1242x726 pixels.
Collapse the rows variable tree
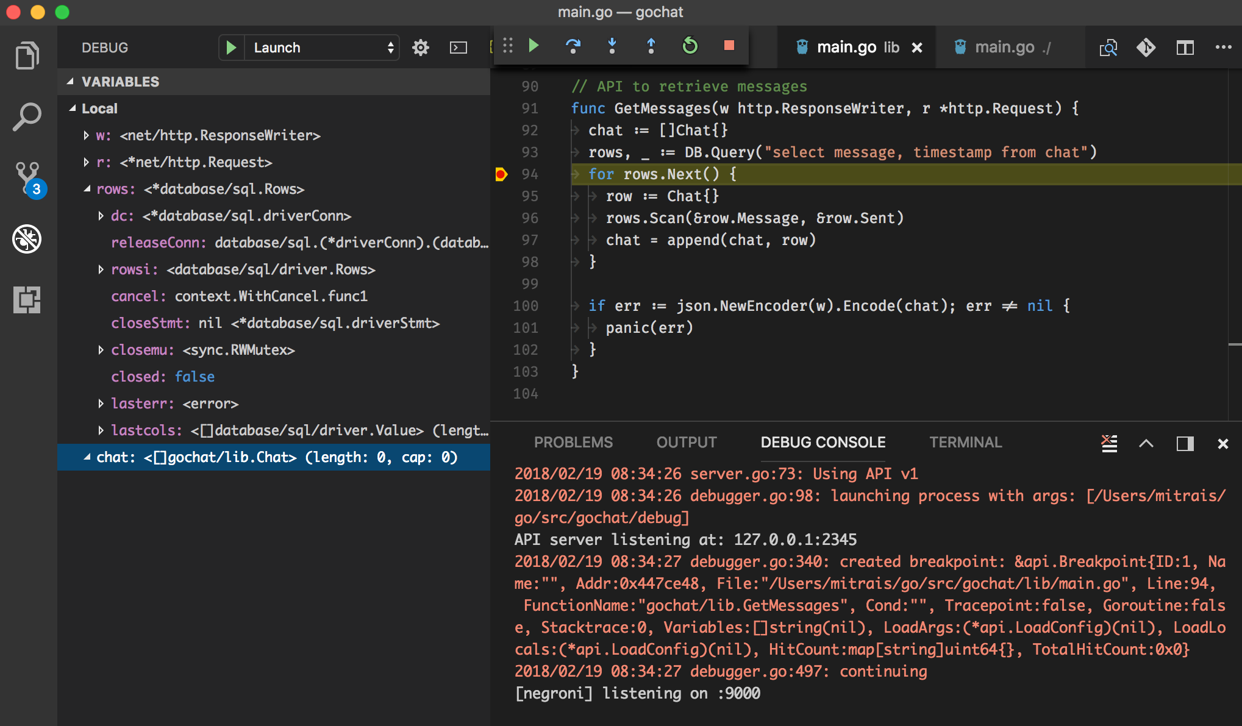click(87, 189)
